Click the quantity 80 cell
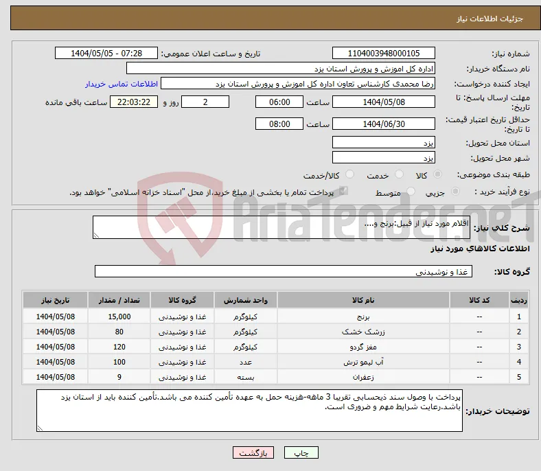 [119, 332]
